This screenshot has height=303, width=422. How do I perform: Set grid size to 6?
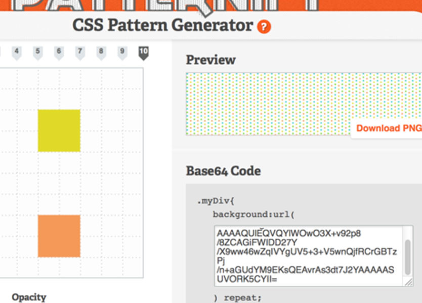click(x=59, y=52)
